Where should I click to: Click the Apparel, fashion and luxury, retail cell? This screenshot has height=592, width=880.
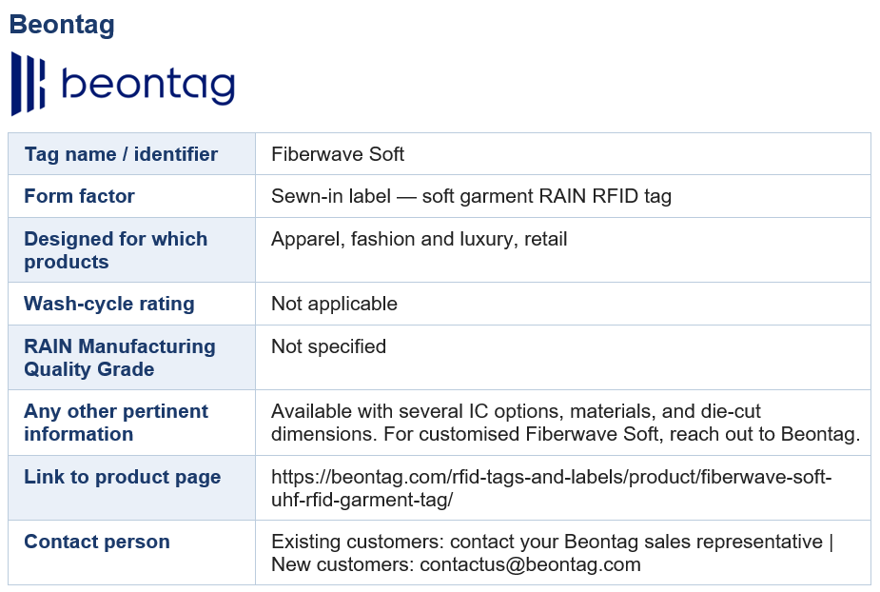(563, 250)
